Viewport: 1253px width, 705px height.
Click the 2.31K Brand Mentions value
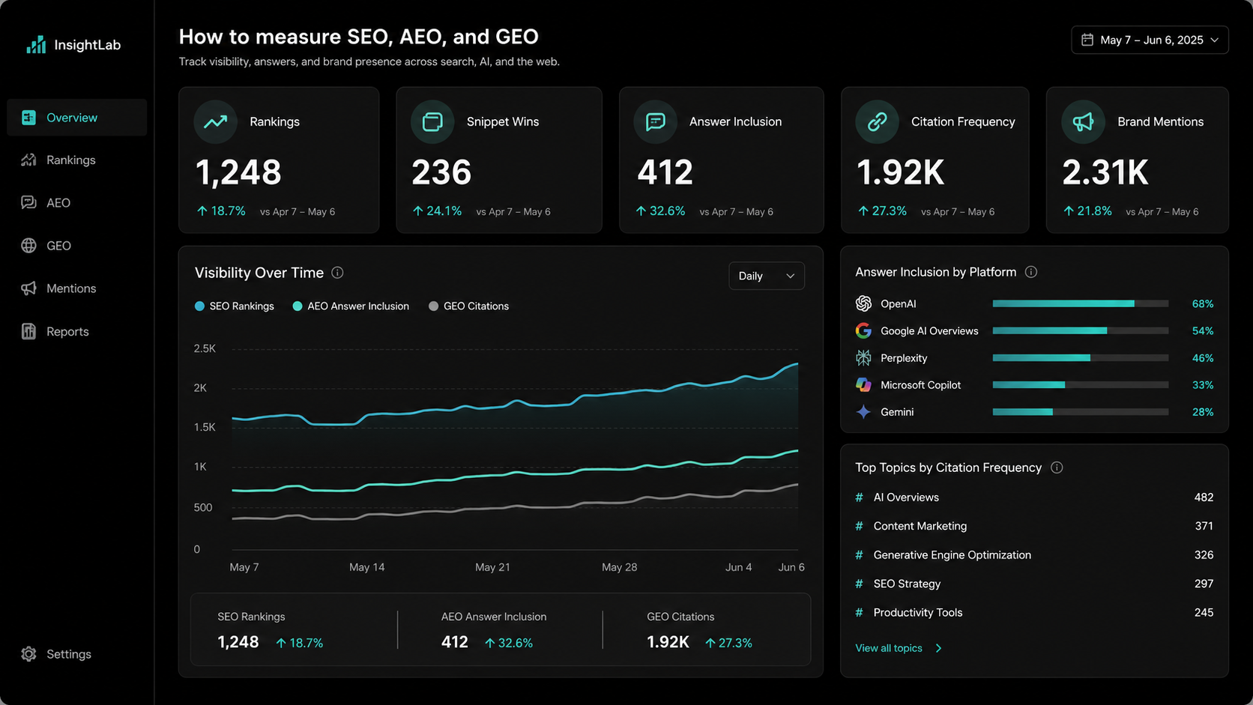point(1105,173)
